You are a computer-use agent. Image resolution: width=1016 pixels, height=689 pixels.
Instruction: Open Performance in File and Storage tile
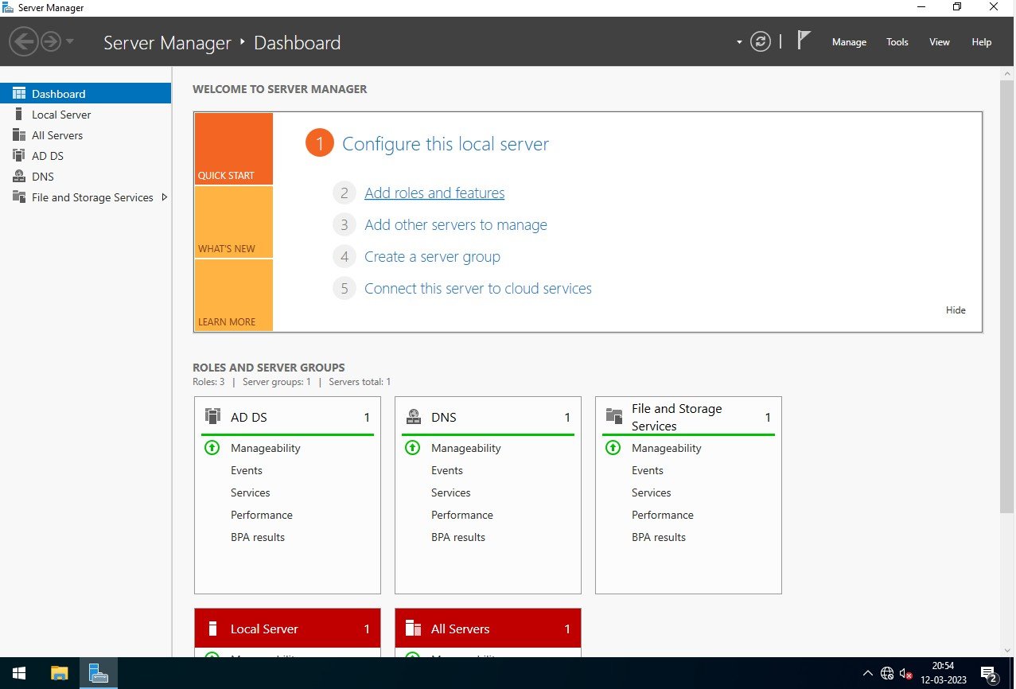pyautogui.click(x=663, y=515)
